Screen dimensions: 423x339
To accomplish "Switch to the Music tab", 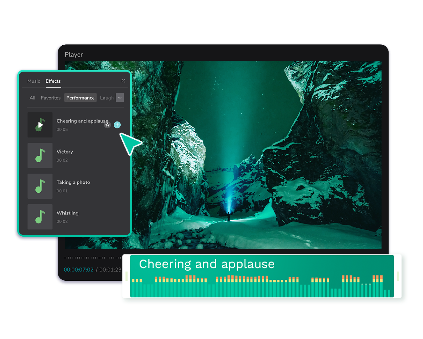I will 34,81.
